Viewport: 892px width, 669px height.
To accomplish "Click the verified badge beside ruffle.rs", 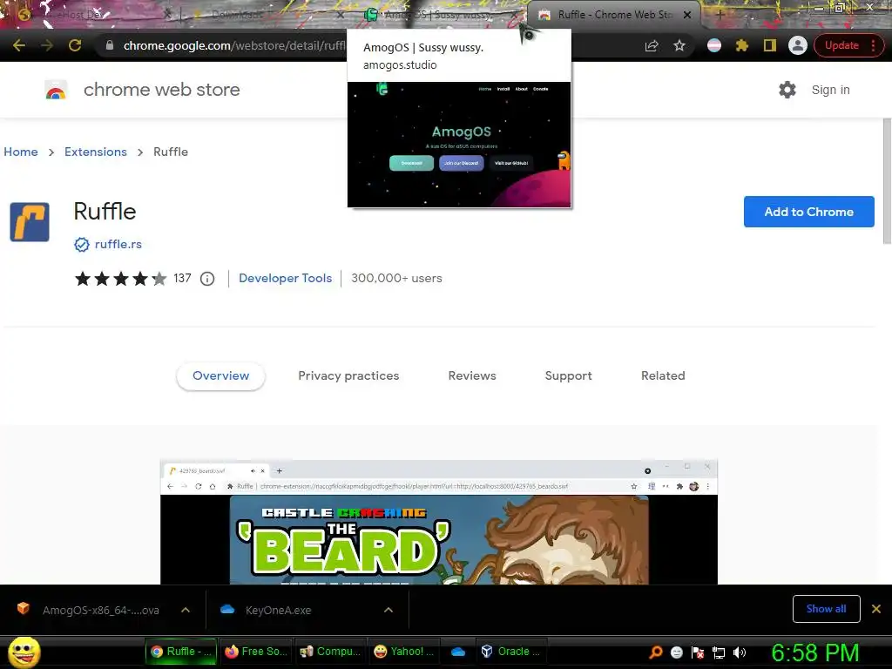I will [81, 245].
